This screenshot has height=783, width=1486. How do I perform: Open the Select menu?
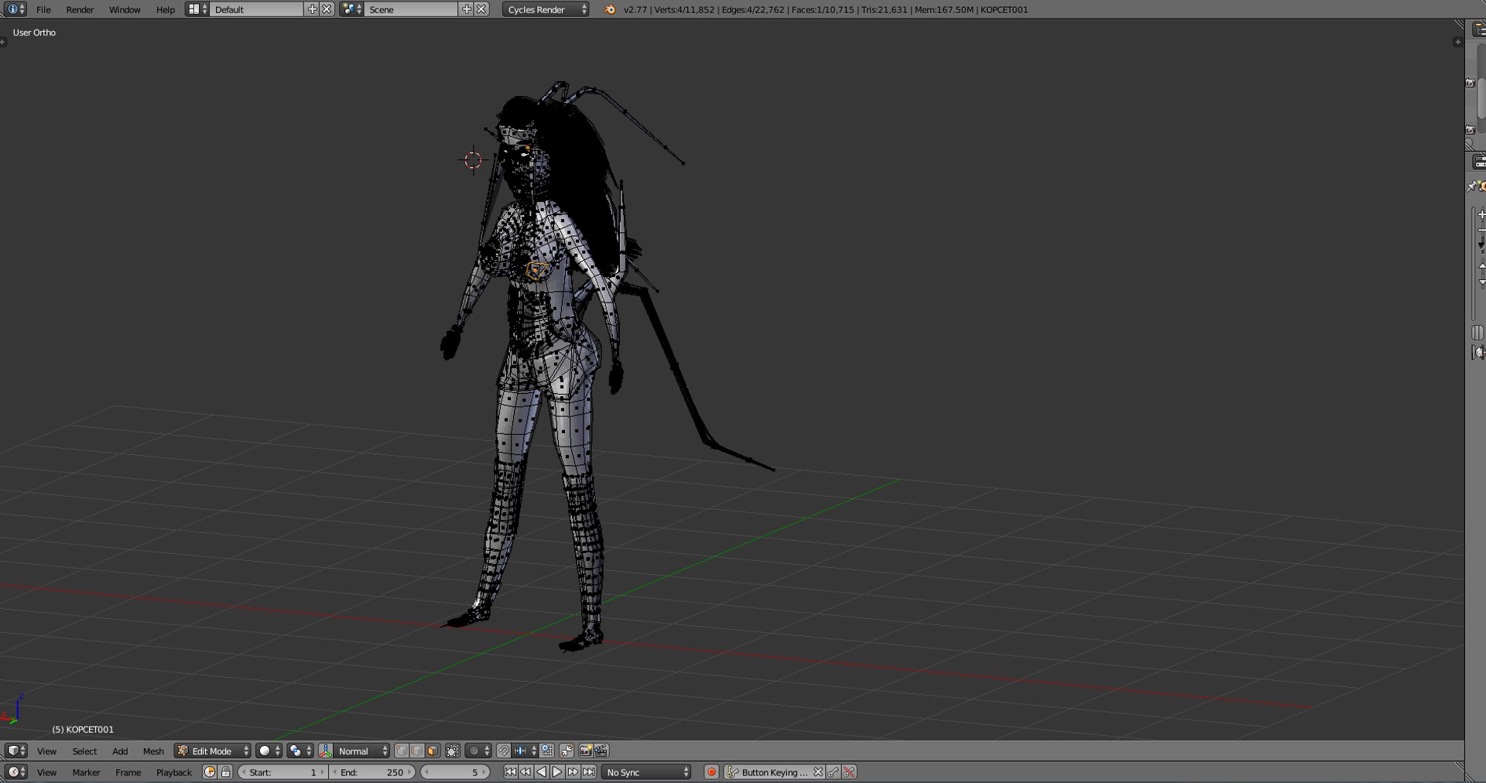point(84,751)
